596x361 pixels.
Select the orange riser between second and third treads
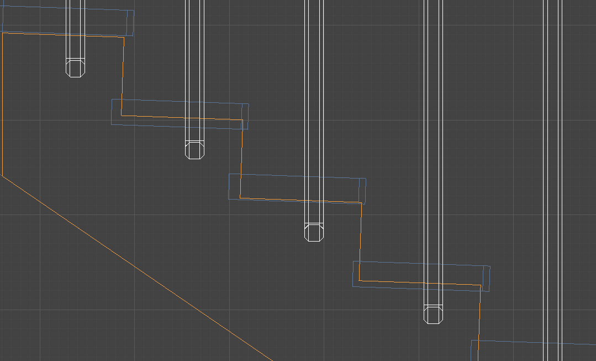pos(241,160)
